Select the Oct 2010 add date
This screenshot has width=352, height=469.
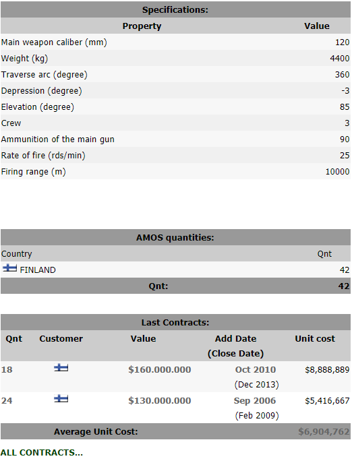coord(256,370)
